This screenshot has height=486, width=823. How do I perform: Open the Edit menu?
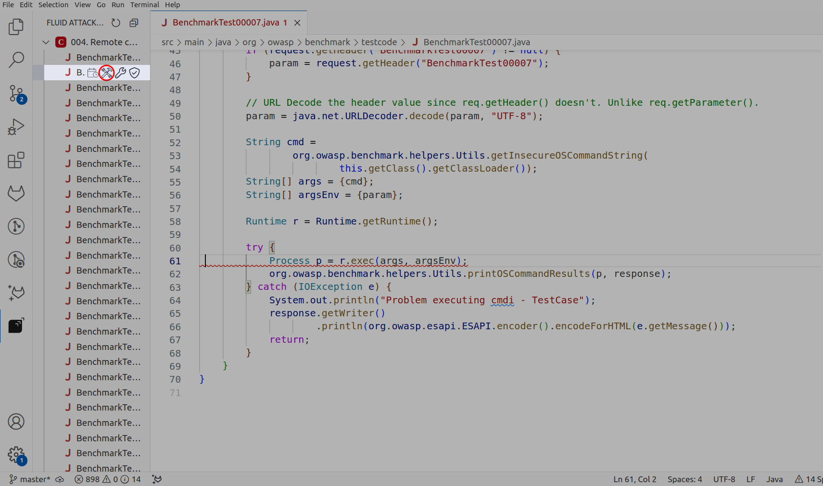(x=26, y=5)
